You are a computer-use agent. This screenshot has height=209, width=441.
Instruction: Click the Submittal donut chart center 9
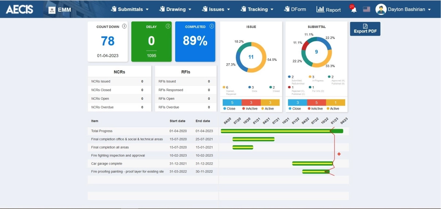tap(316, 52)
